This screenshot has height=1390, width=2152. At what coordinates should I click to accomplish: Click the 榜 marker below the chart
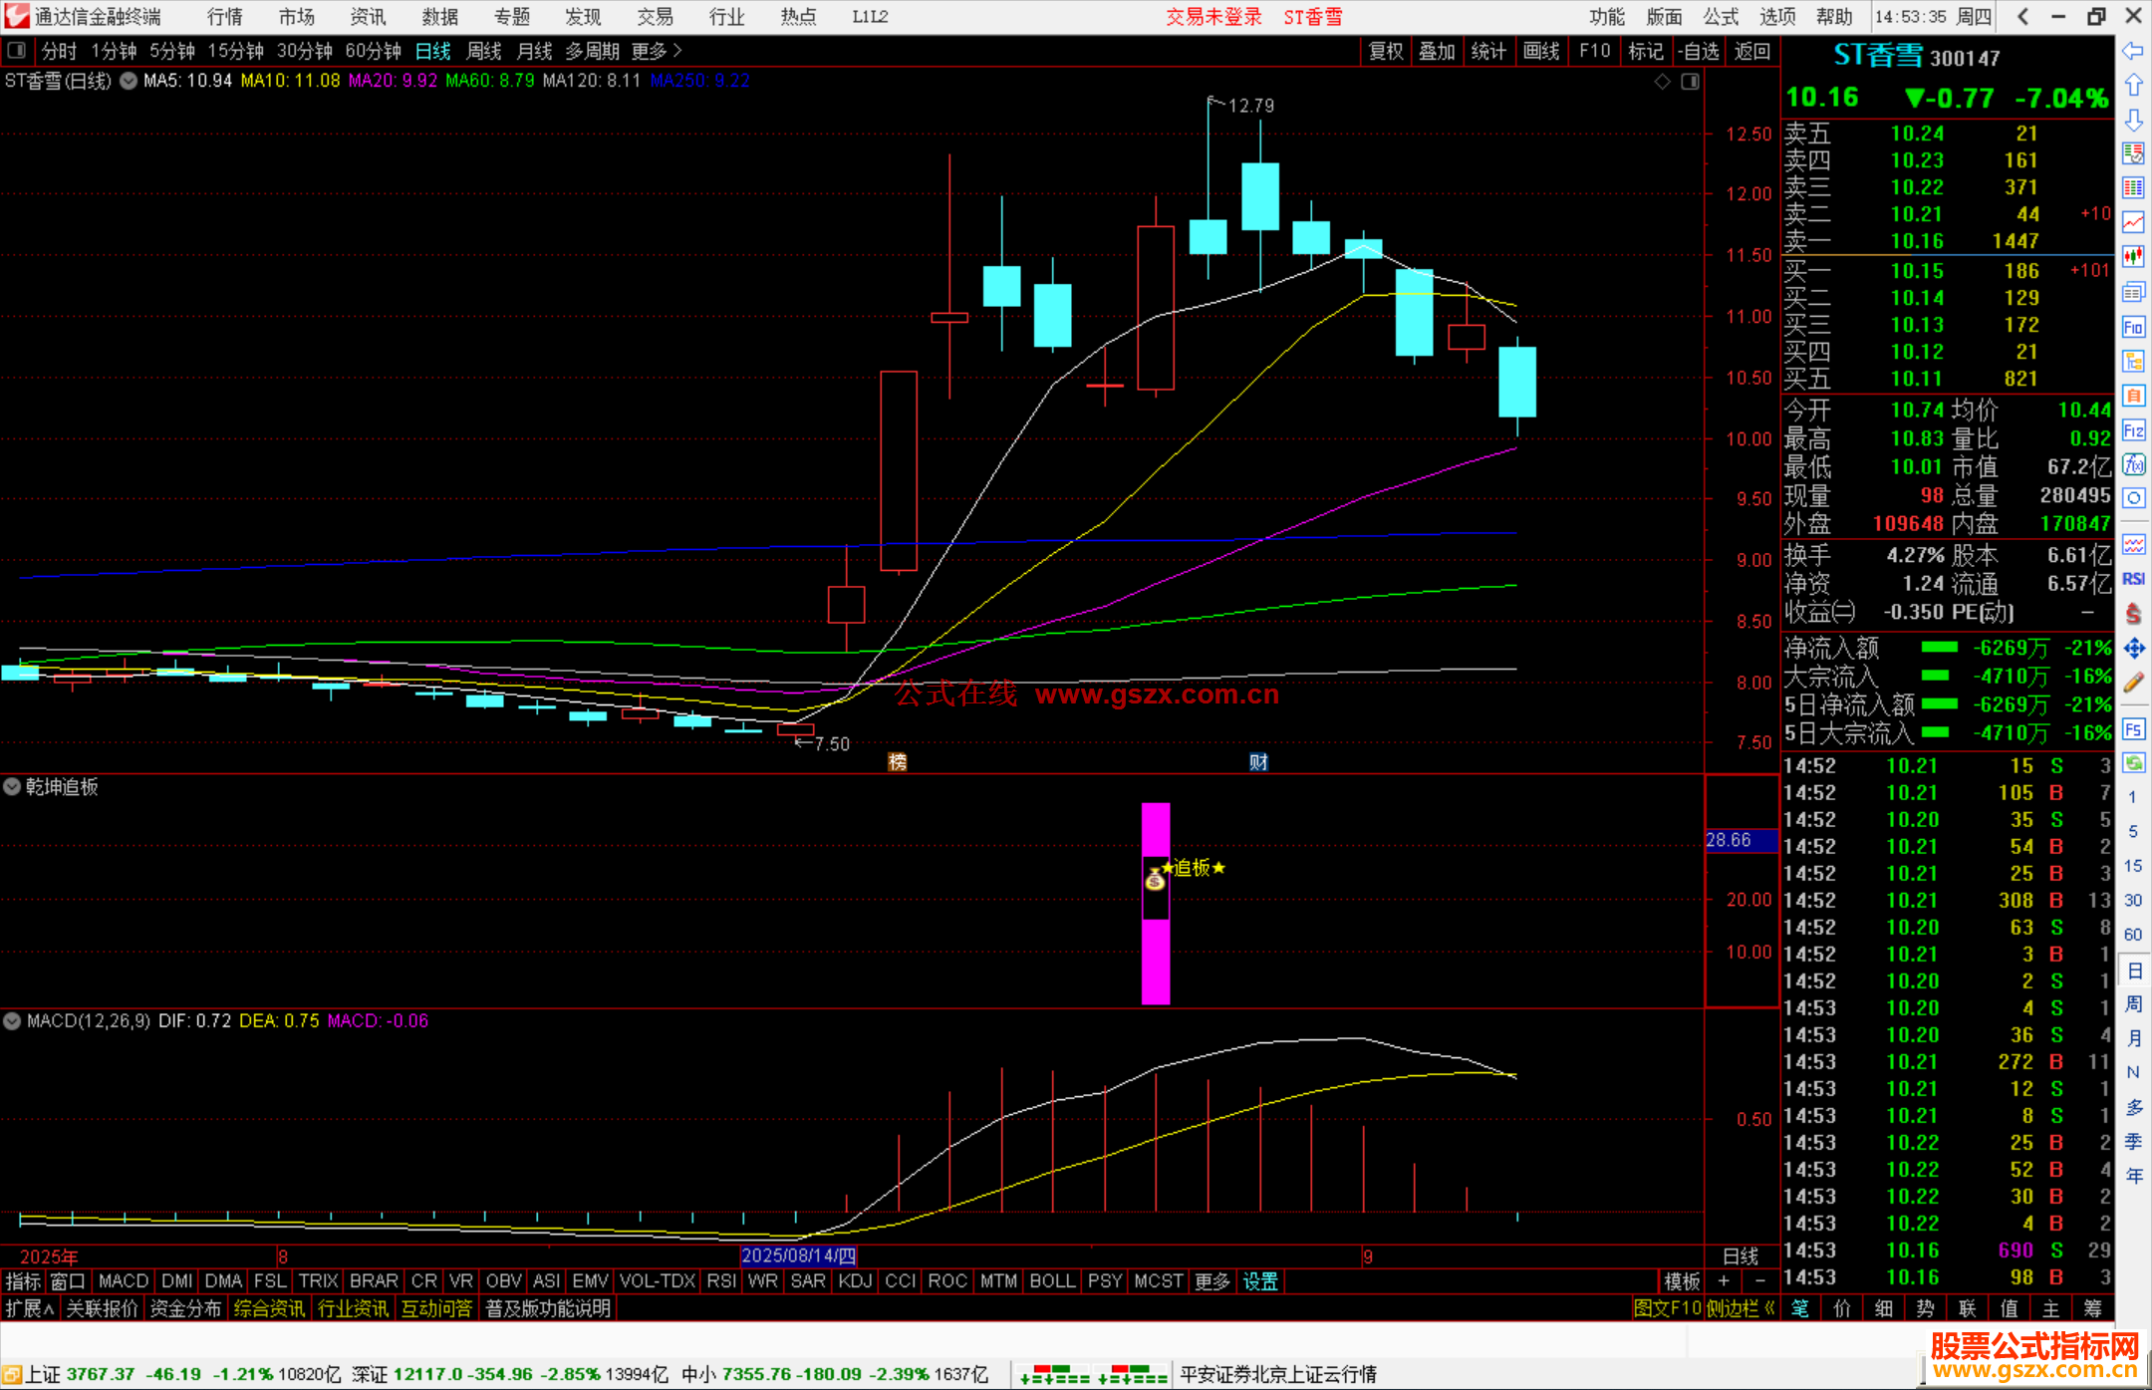[898, 762]
